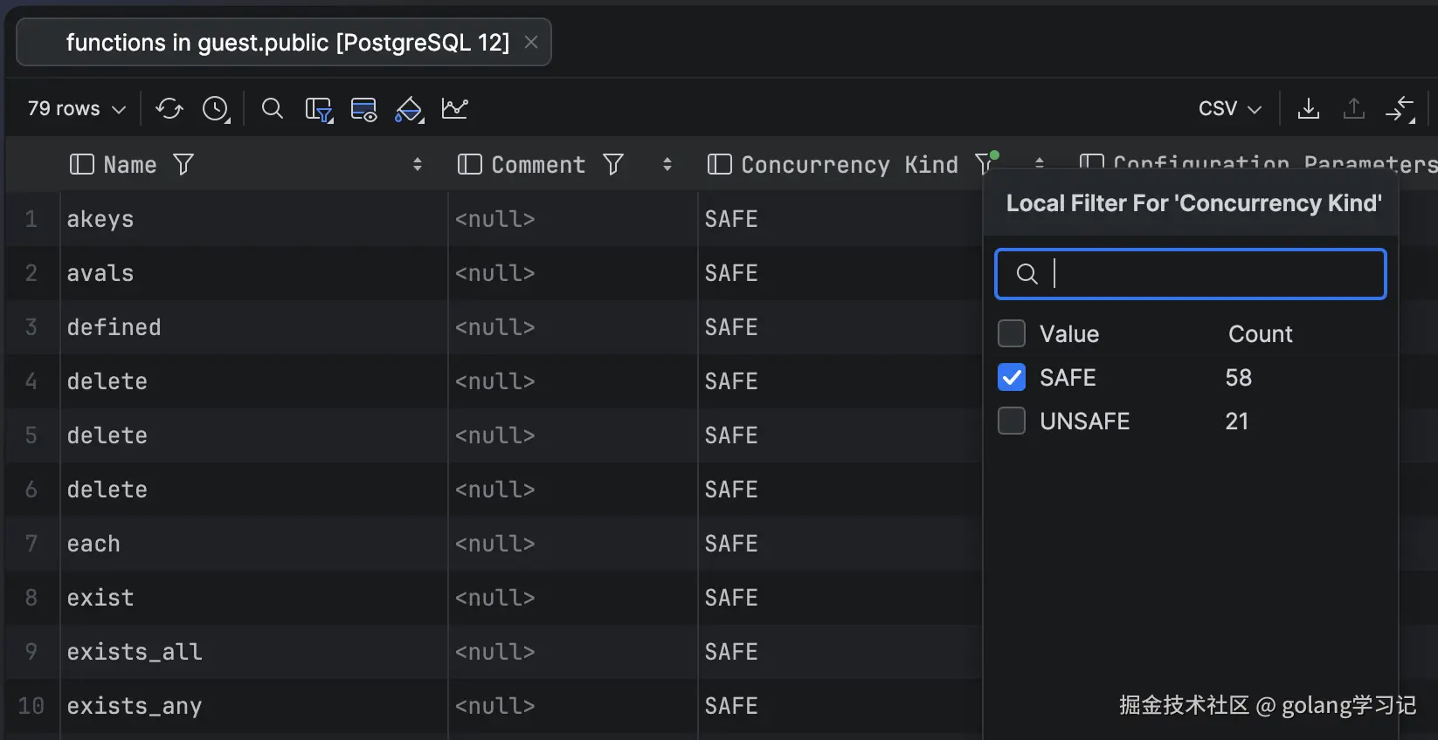This screenshot has height=740, width=1438.
Task: Toggle the select-all Value checkbox
Action: pos(1012,333)
